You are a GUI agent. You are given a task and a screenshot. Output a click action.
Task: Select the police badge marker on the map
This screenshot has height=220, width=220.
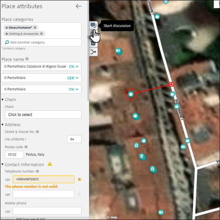(x=142, y=156)
